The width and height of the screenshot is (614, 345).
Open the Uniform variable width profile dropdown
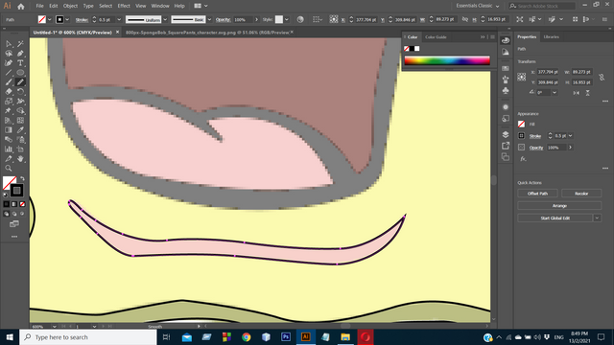click(165, 19)
